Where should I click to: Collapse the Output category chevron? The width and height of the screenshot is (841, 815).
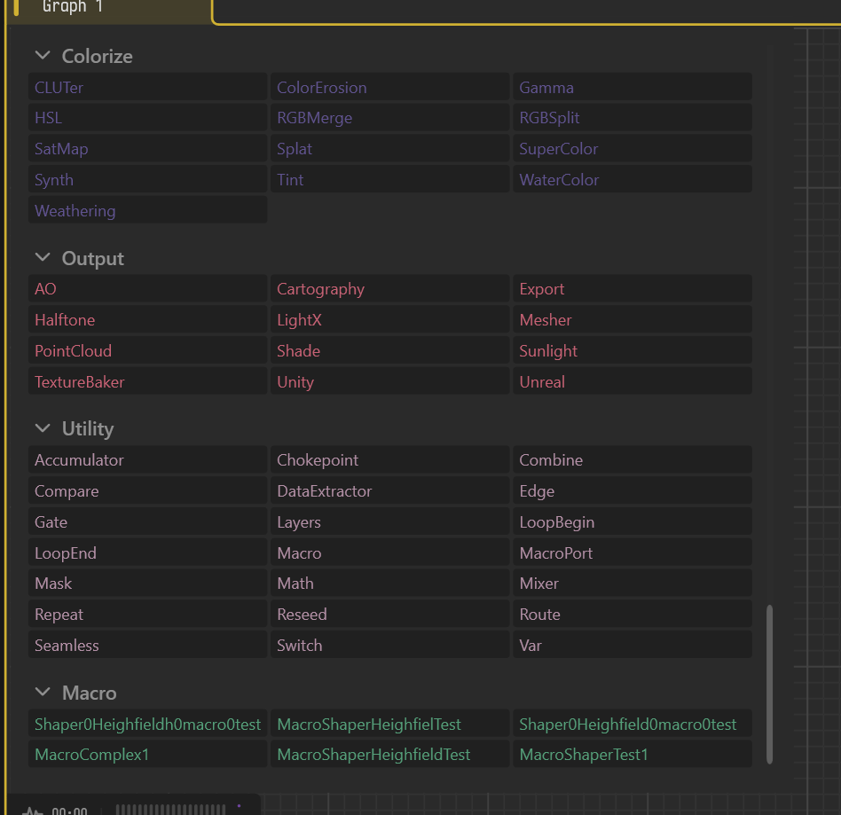(x=43, y=258)
